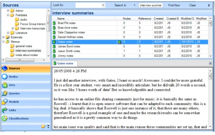The image size is (215, 135).
Task: Switch to the Gates notes tab
Action: coord(65,63)
